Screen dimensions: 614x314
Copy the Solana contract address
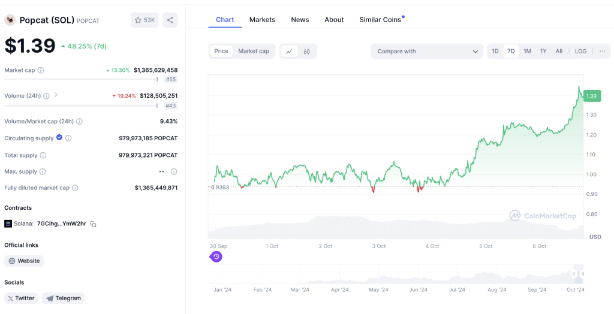coord(93,224)
